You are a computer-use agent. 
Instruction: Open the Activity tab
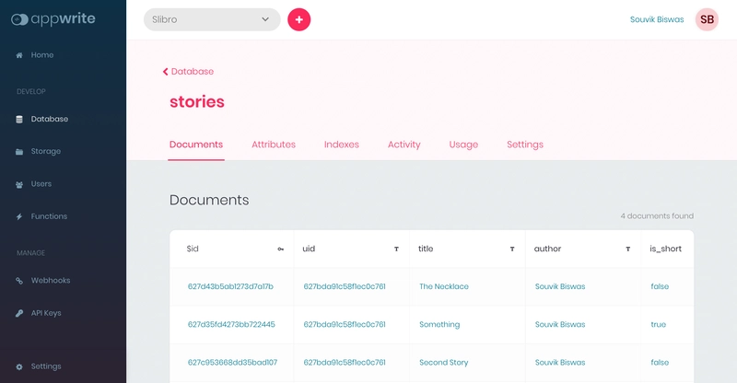pyautogui.click(x=404, y=145)
